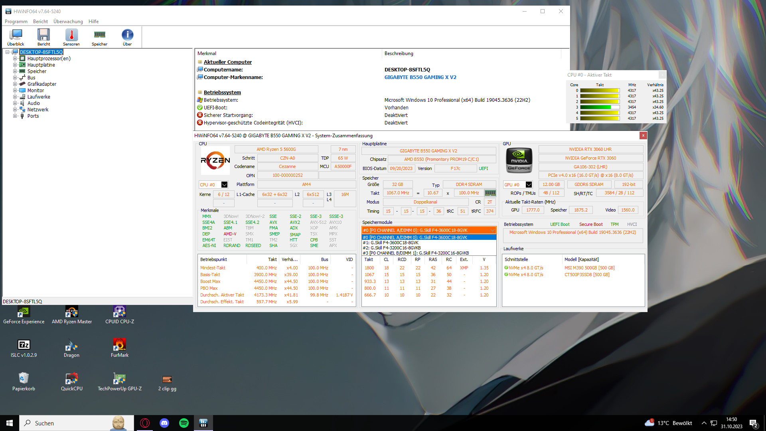Click the GIGABYTE B550 GAMING X V2 link
The height and width of the screenshot is (431, 766).
pyautogui.click(x=420, y=77)
